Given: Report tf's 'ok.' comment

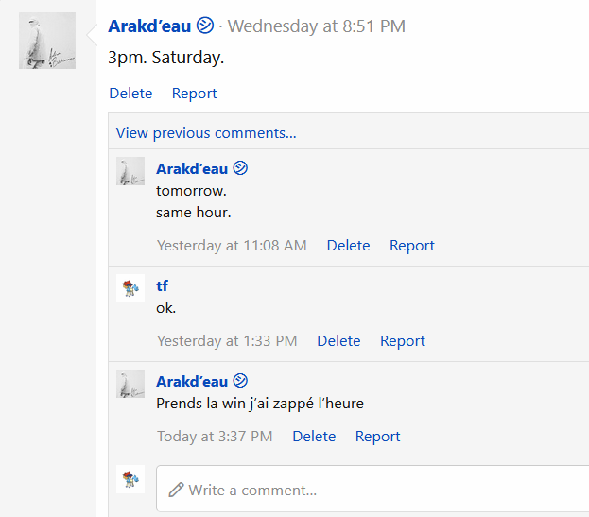Looking at the screenshot, I should tap(403, 340).
